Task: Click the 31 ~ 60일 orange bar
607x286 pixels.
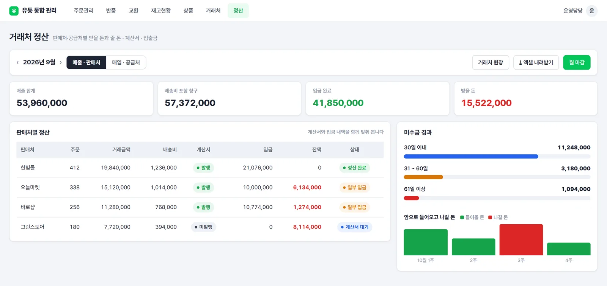Action: pos(423,177)
